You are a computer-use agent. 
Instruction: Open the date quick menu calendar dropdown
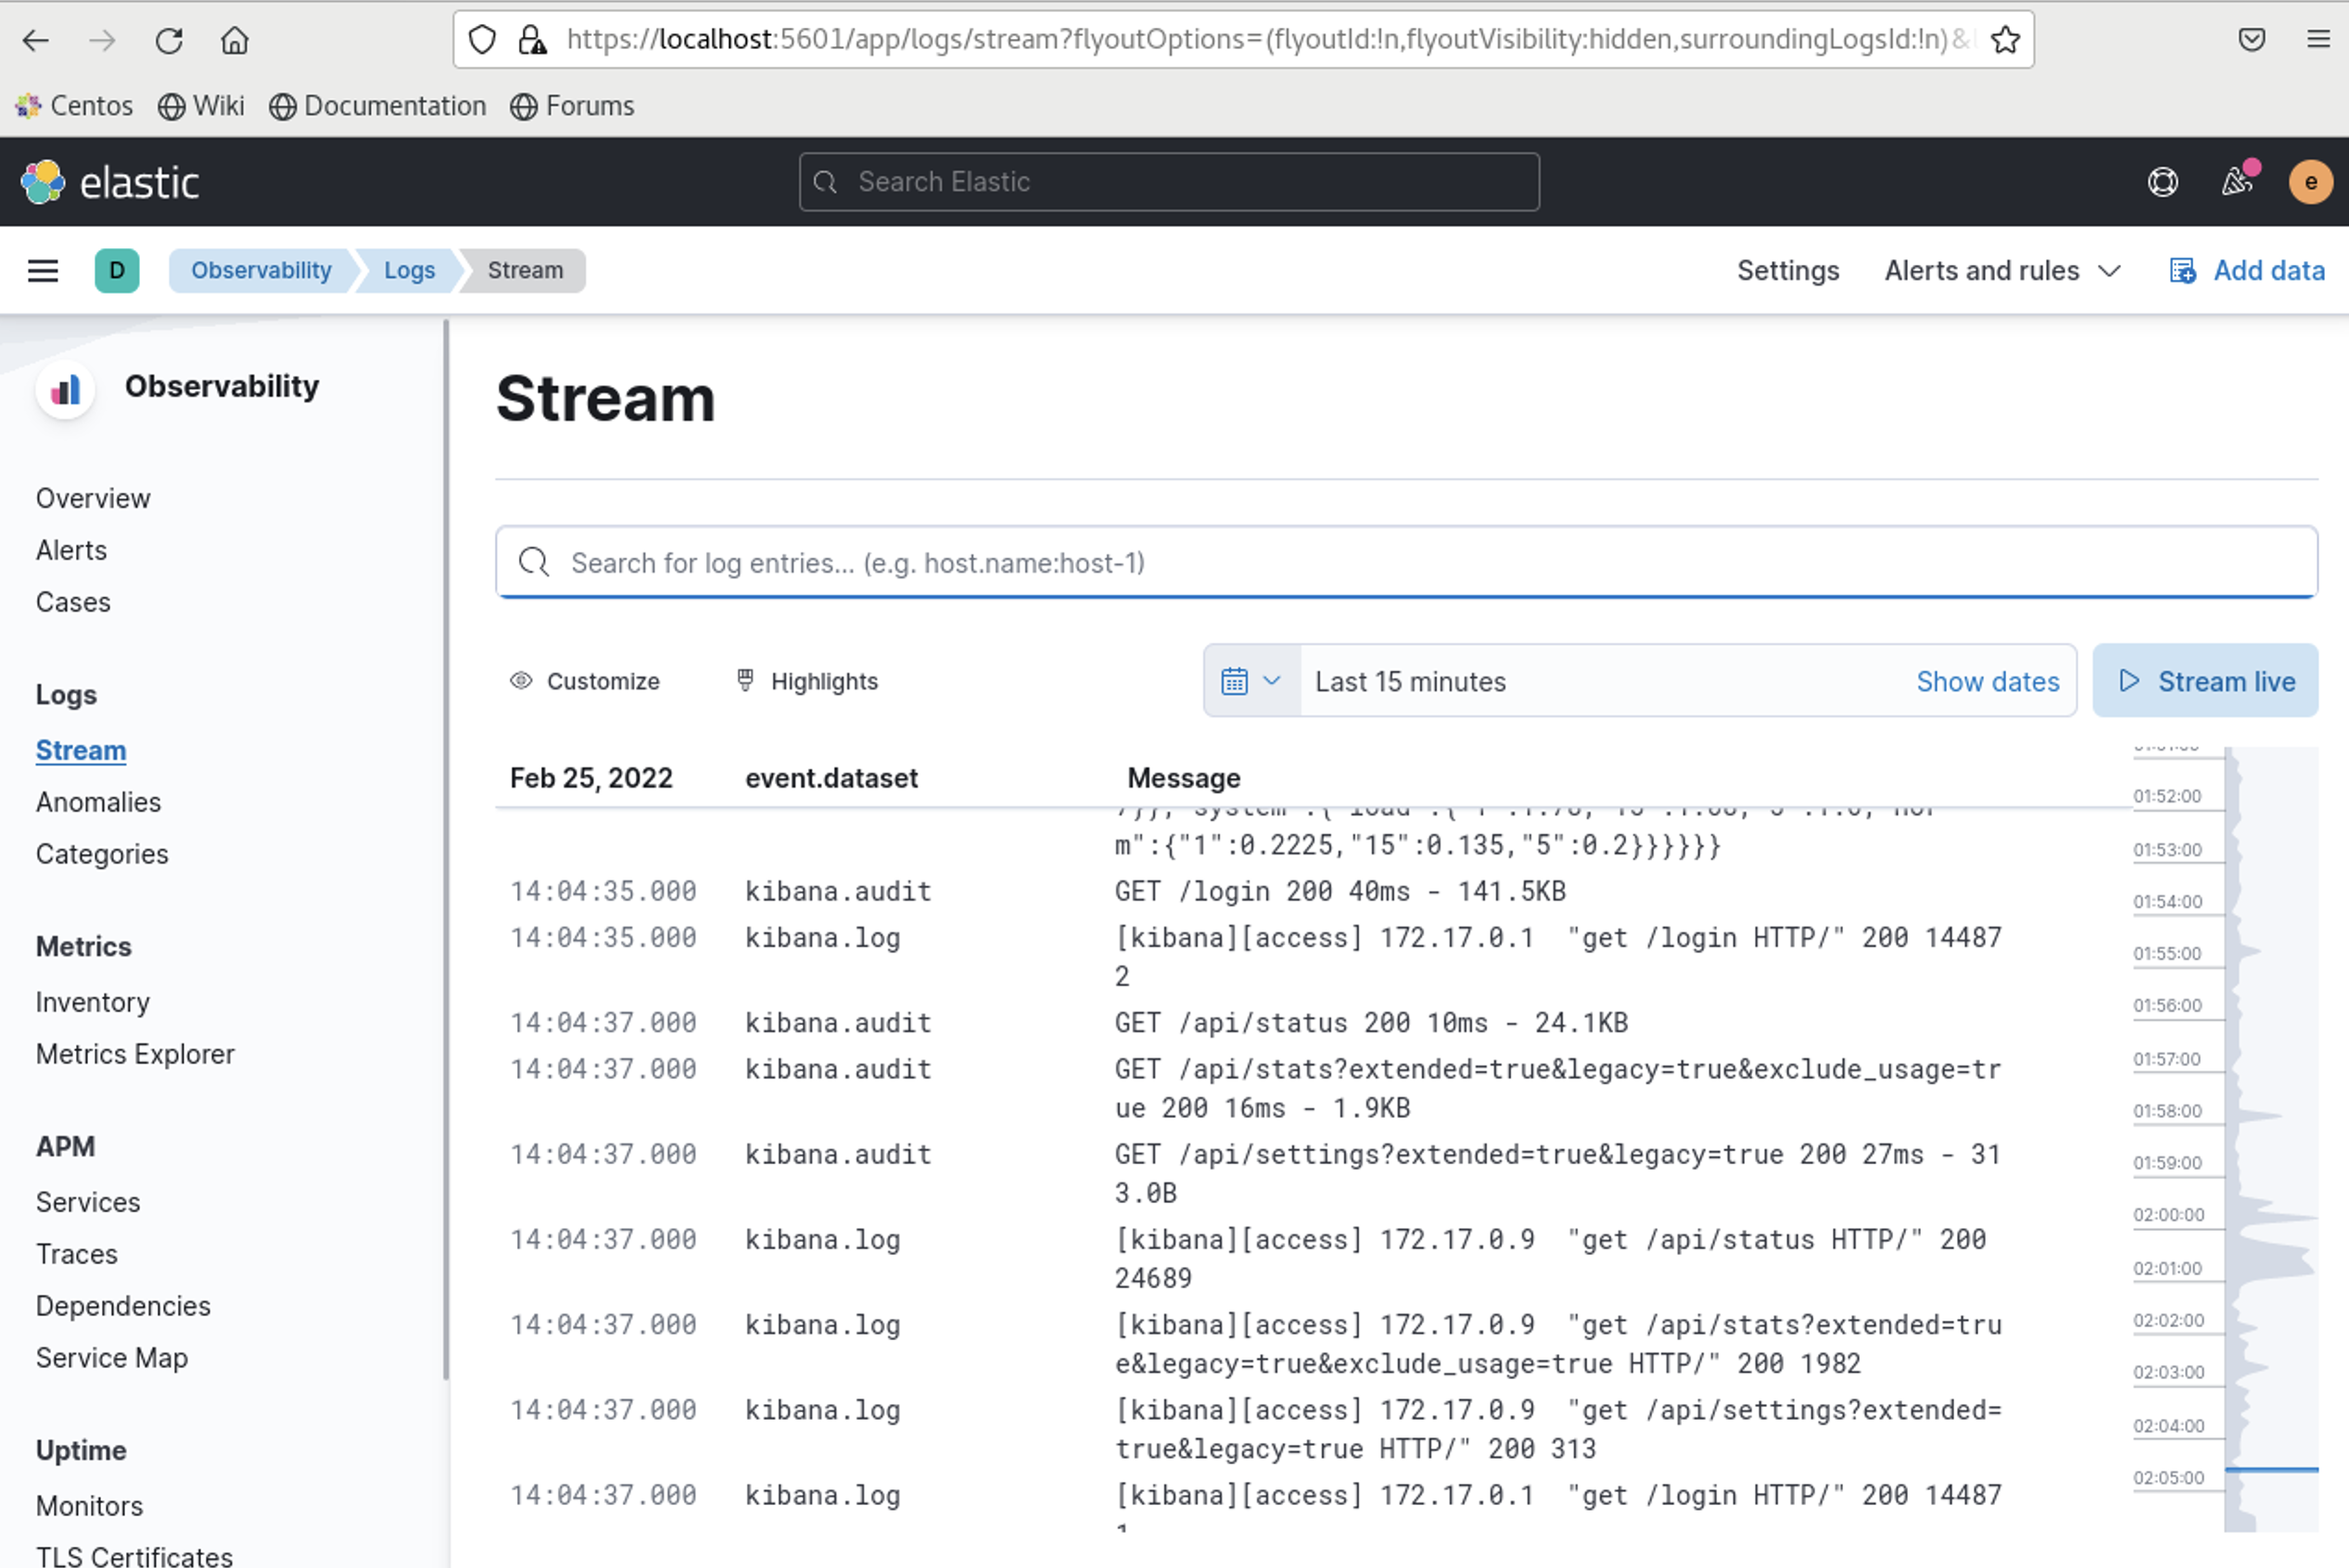[1250, 681]
